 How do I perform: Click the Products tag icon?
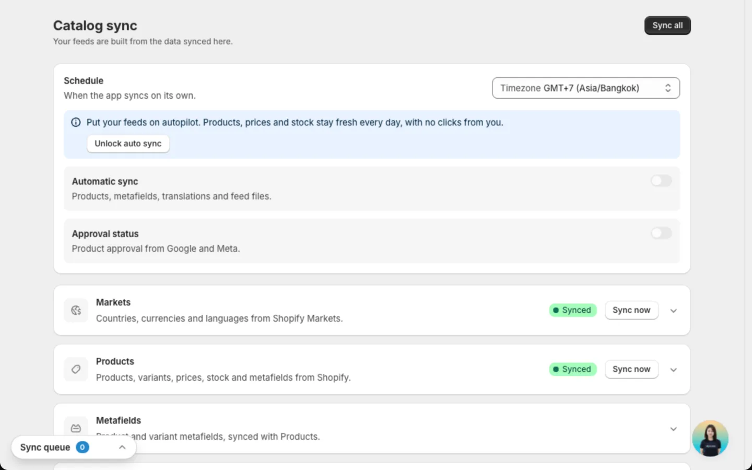76,369
